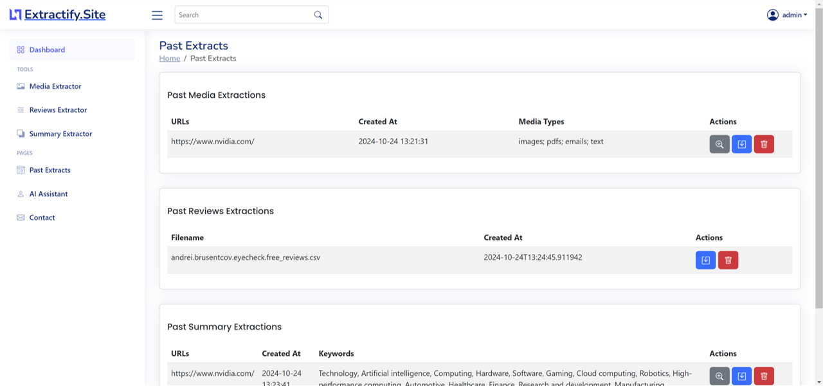Download the nvidia.com summary extraction
Viewport: 823px width, 386px height.
(x=741, y=376)
